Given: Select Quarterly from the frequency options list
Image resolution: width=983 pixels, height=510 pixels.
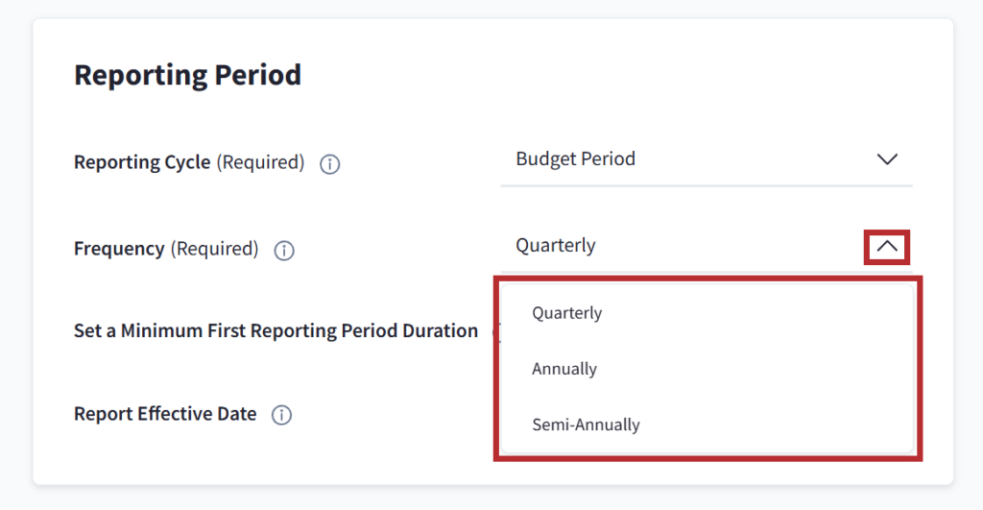Looking at the screenshot, I should click(x=567, y=313).
